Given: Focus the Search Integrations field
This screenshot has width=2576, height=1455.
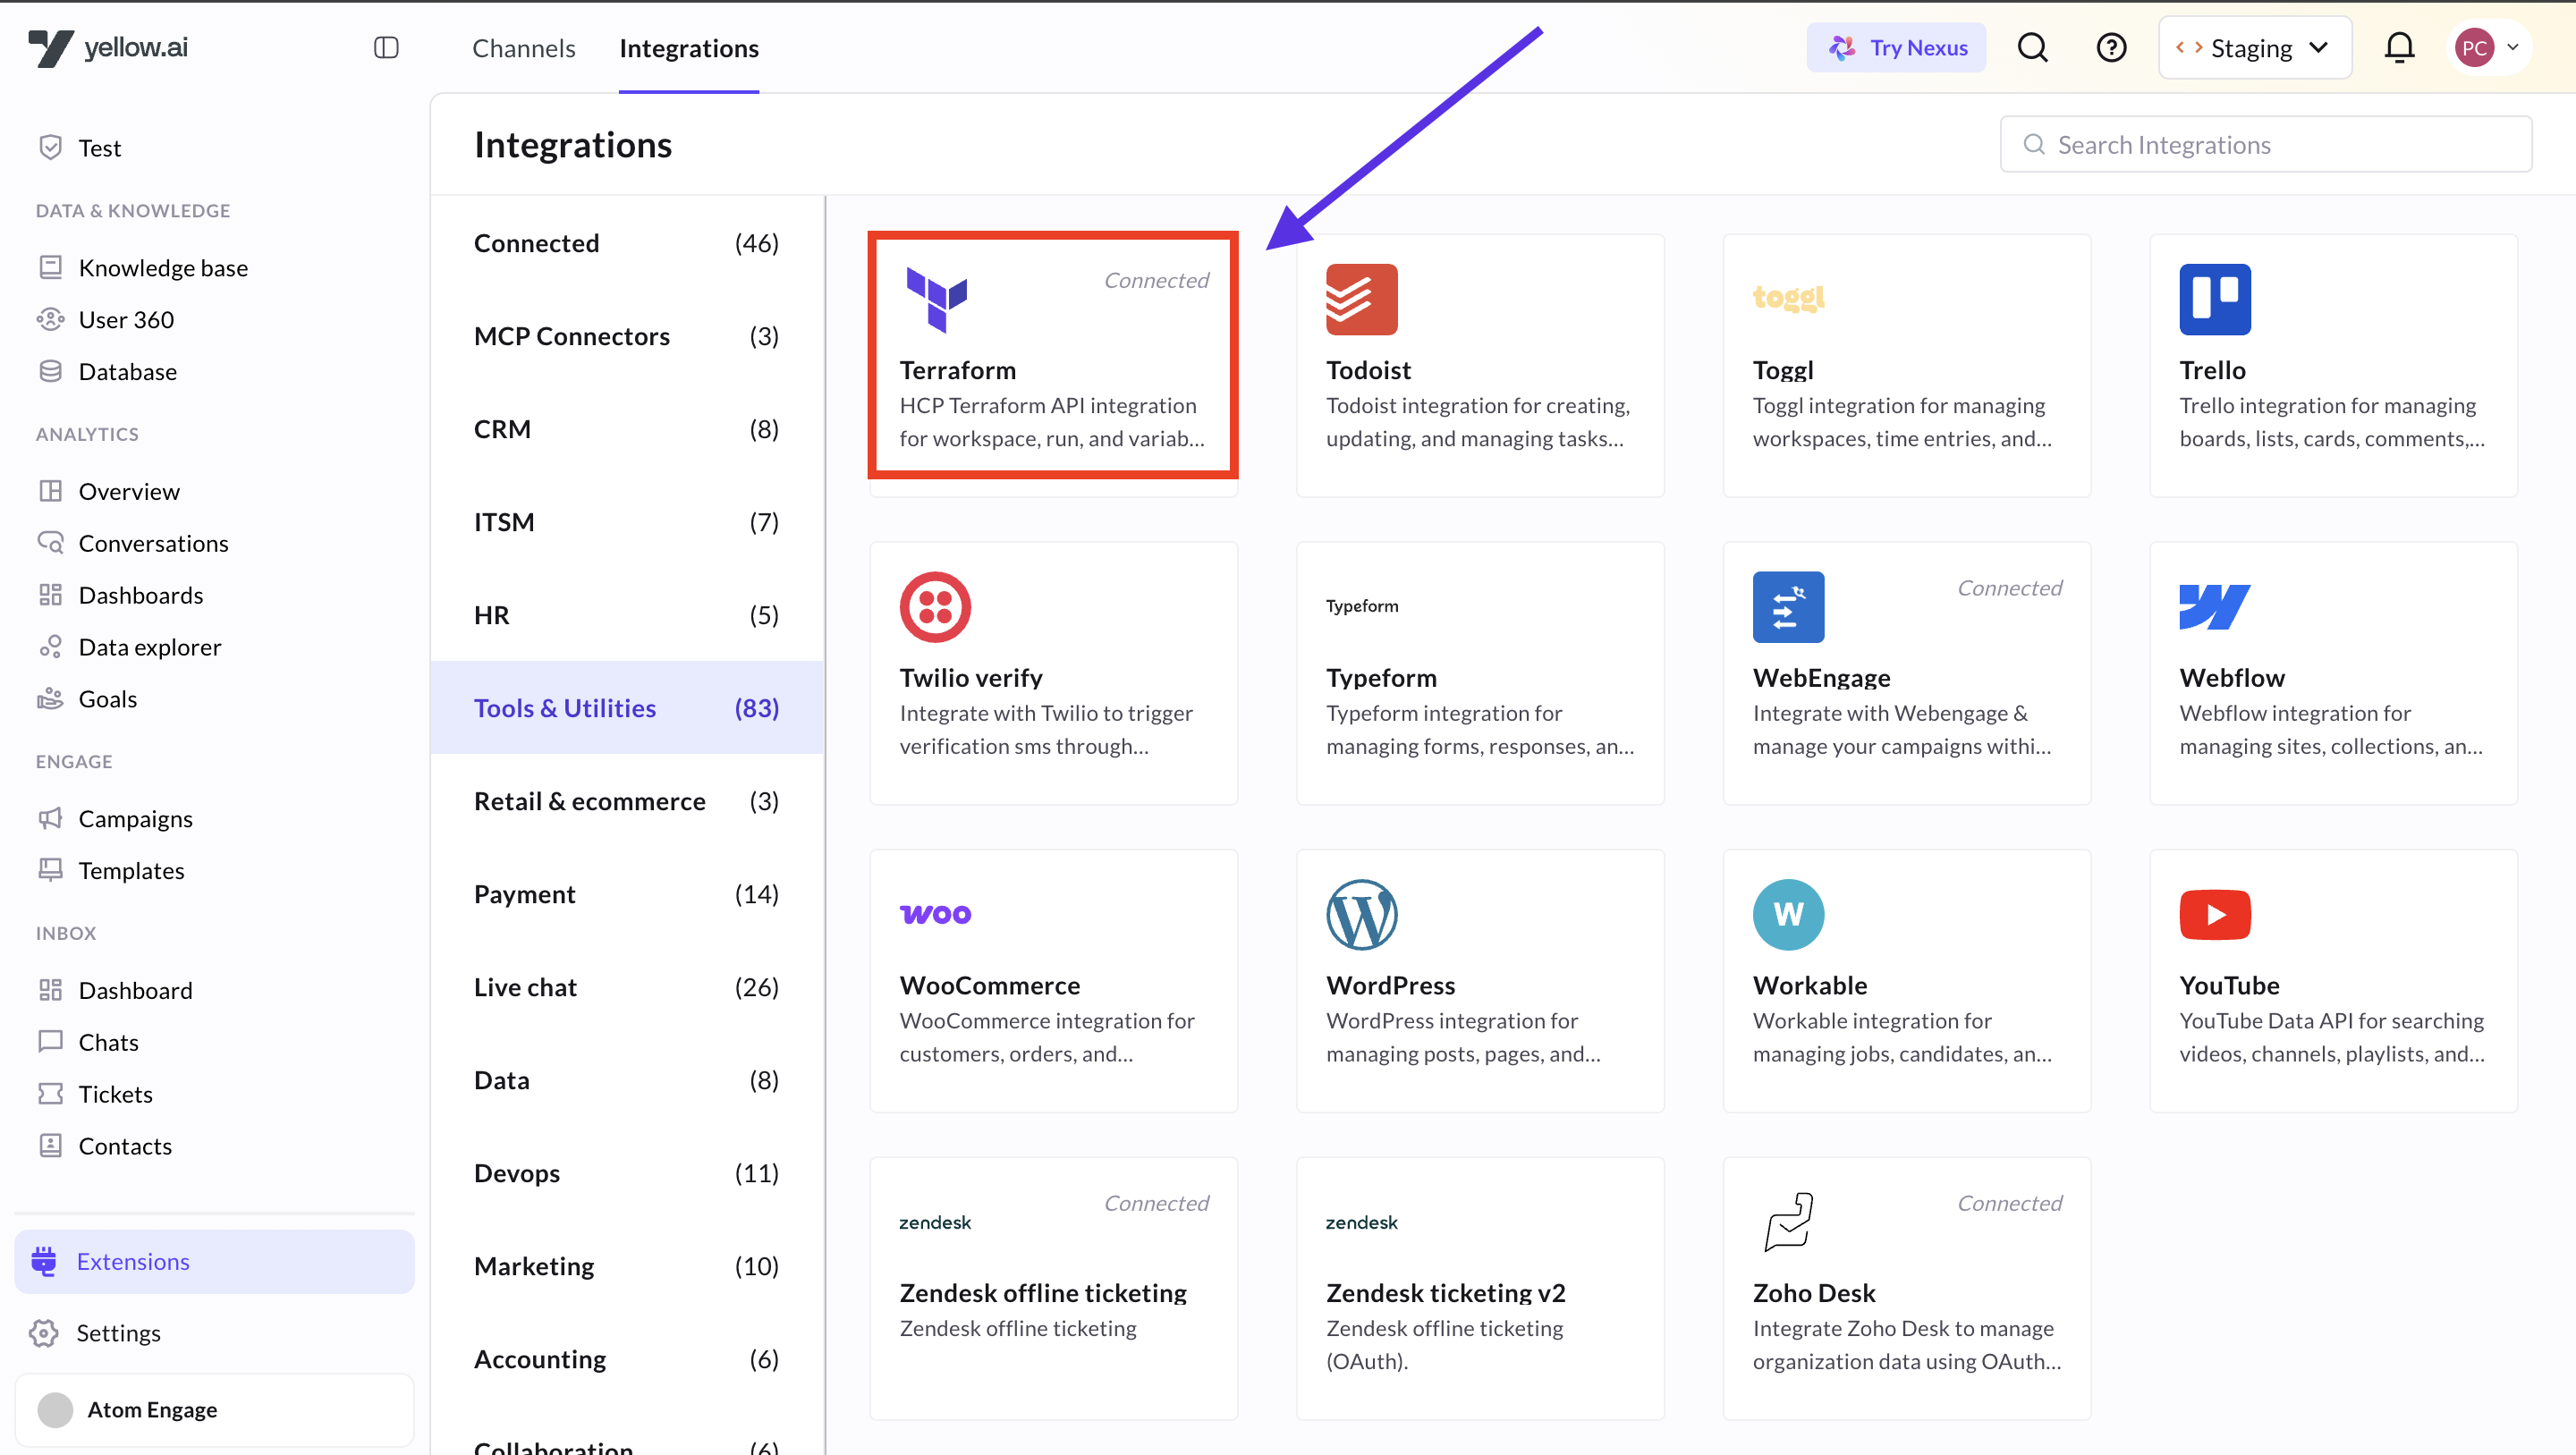Looking at the screenshot, I should [2265, 144].
